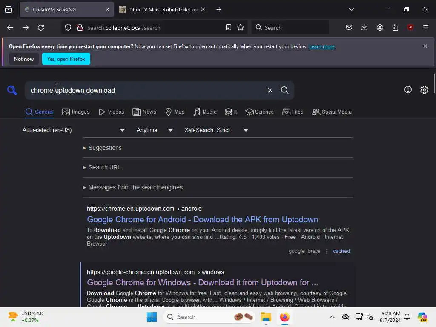The height and width of the screenshot is (327, 436).
Task: Select the It search category
Action: click(231, 112)
